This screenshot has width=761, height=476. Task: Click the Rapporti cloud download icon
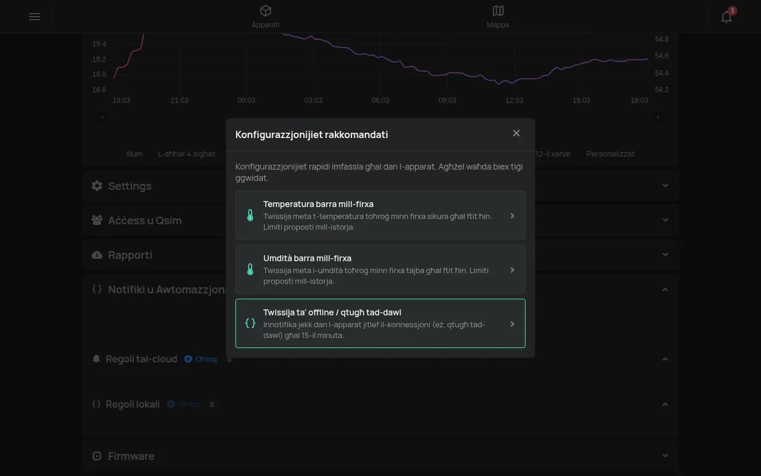pyautogui.click(x=97, y=255)
